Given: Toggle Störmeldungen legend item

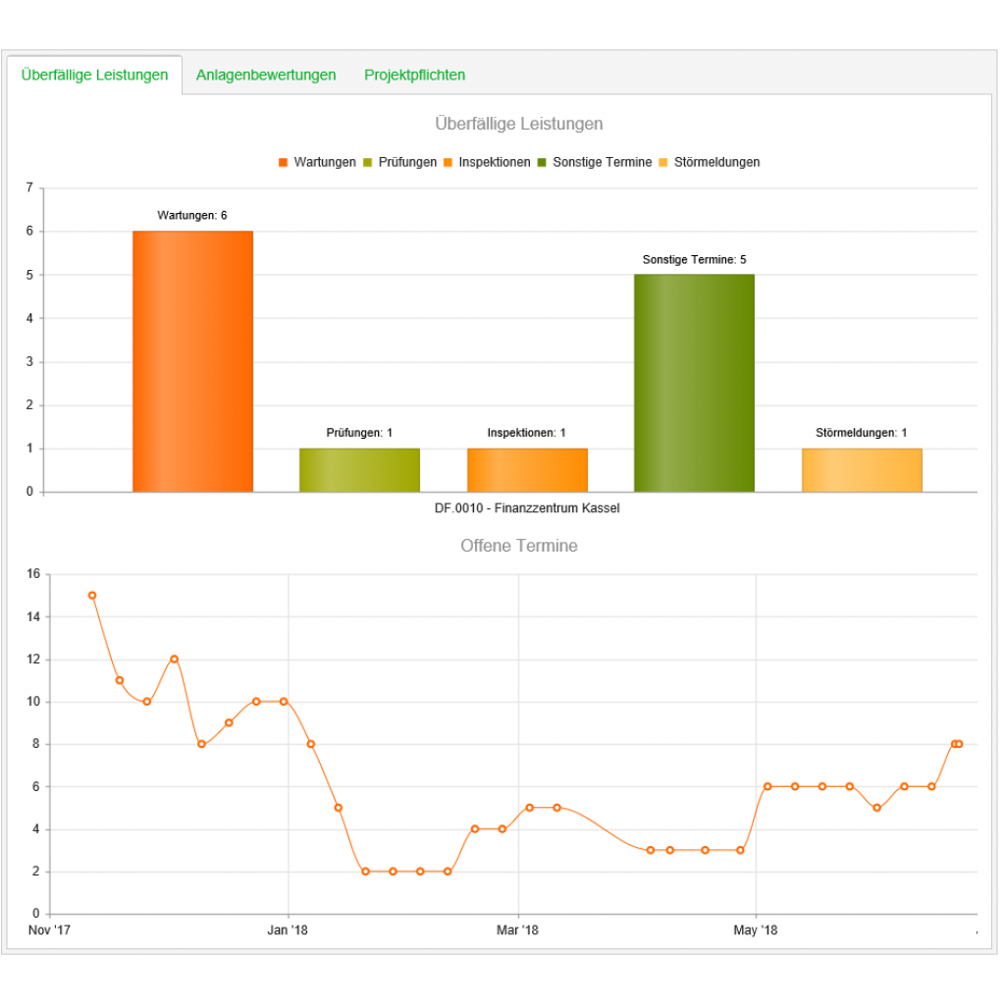Looking at the screenshot, I should pos(716,162).
